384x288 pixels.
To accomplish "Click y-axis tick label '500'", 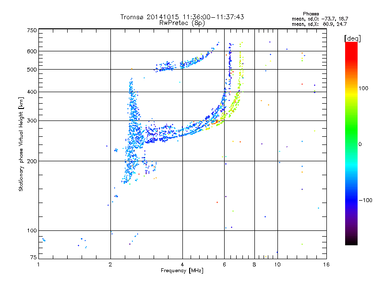I will (x=32, y=70).
